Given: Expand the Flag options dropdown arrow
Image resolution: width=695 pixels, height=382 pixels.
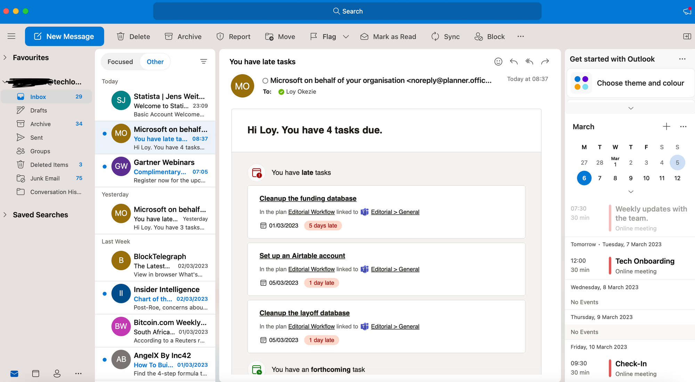Looking at the screenshot, I should pos(346,36).
